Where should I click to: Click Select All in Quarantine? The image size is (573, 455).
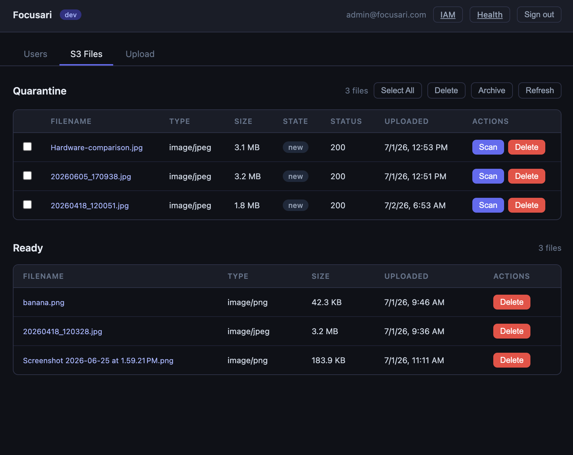point(398,90)
